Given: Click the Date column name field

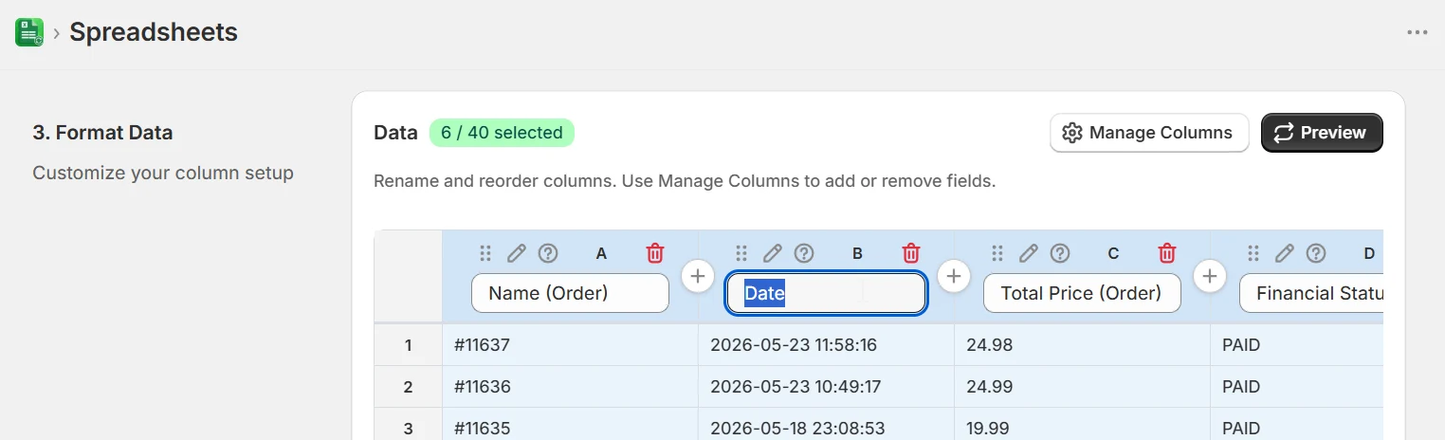Looking at the screenshot, I should point(826,293).
